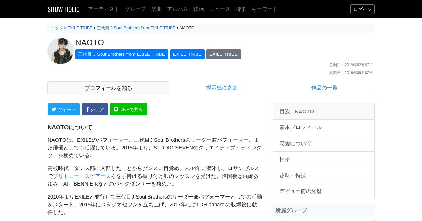Open the ニュース menu item
The height and width of the screenshot is (221, 422).
point(220,9)
